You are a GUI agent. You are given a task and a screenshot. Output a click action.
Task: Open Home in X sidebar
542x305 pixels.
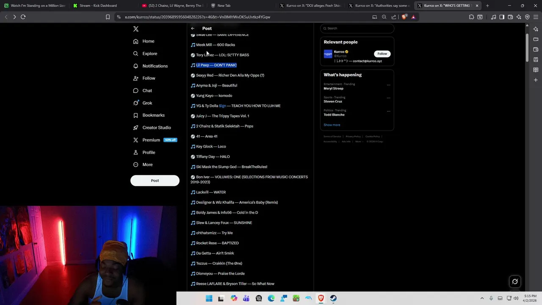pos(144,41)
